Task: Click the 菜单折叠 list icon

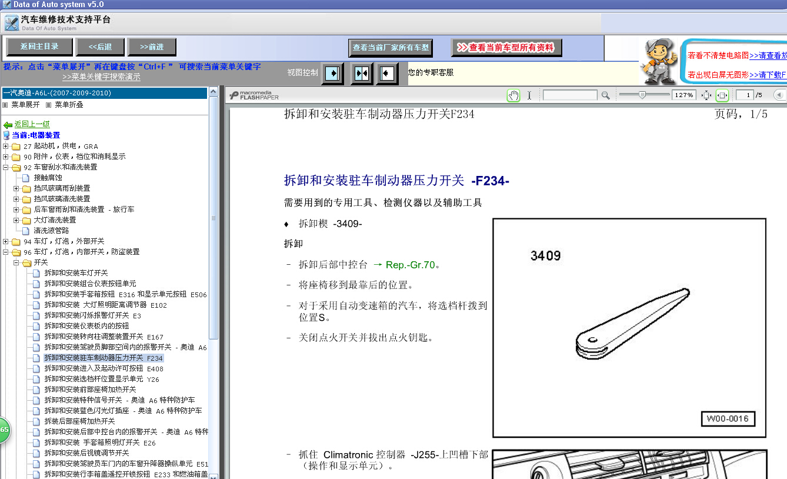Action: coord(49,105)
